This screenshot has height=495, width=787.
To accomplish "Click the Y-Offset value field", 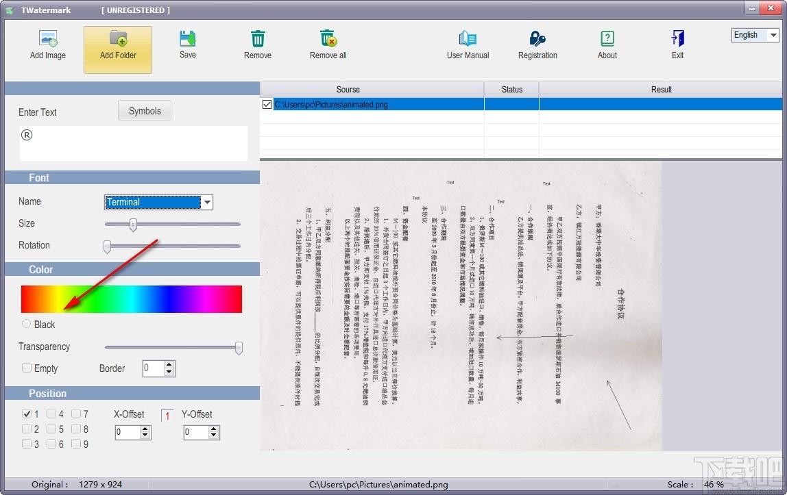I will [197, 432].
